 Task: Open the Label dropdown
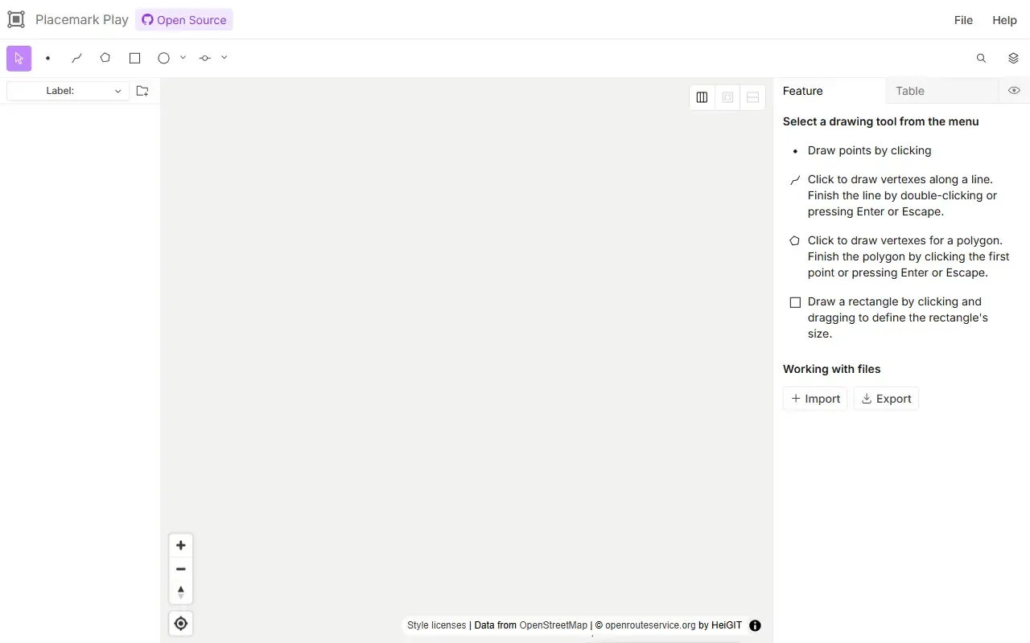(68, 91)
